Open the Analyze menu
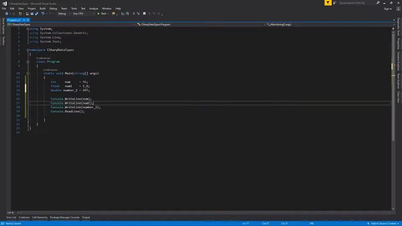 pyautogui.click(x=94, y=8)
